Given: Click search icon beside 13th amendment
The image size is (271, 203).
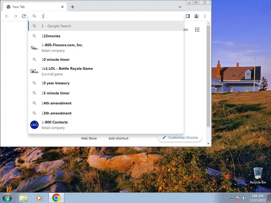Looking at the screenshot, I should pyautogui.click(x=34, y=113).
